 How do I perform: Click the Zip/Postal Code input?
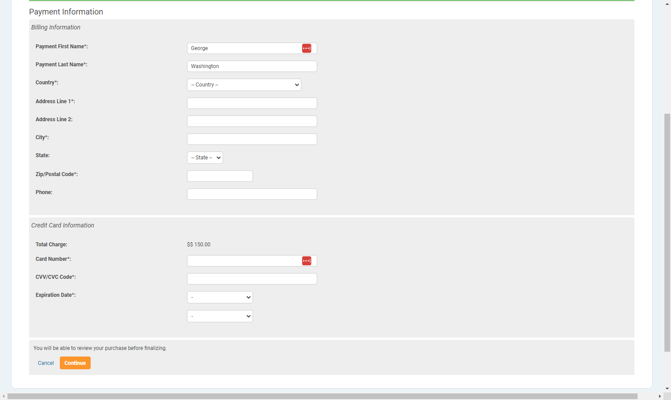tap(220, 176)
